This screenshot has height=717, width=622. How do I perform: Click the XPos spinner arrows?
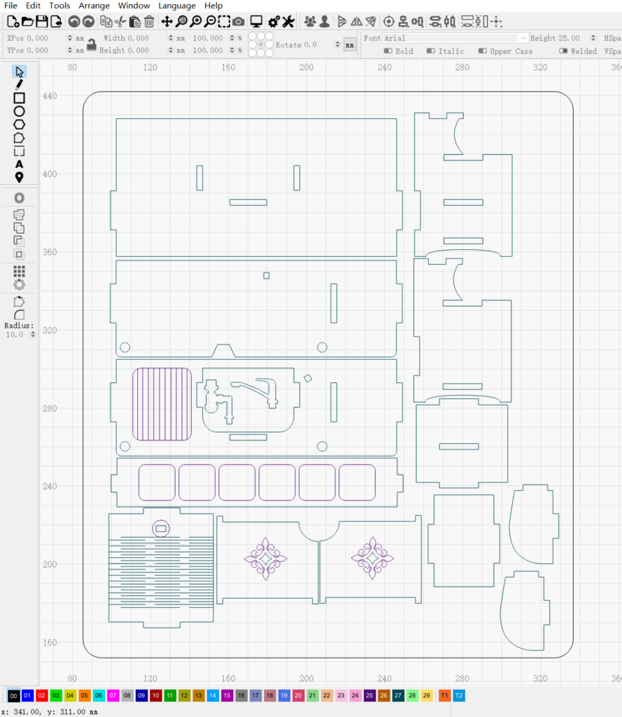tap(70, 39)
